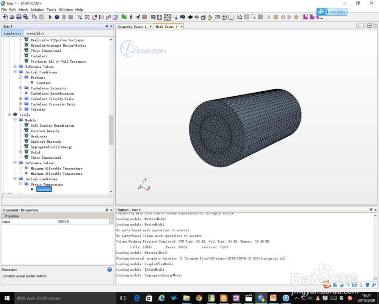
Task: Click the camera Save-Restore View icon
Action: click(x=183, y=17)
